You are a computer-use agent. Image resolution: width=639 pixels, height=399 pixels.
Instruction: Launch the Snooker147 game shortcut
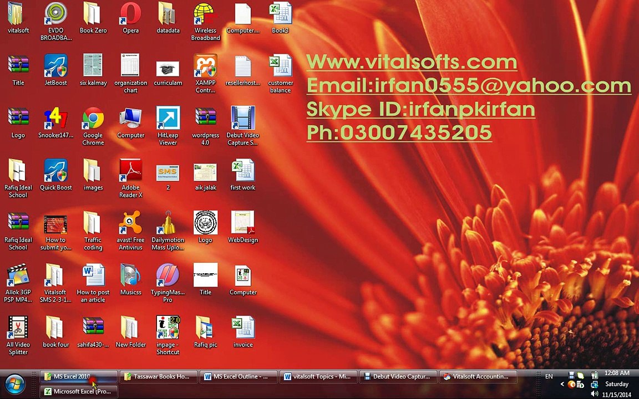pyautogui.click(x=56, y=123)
